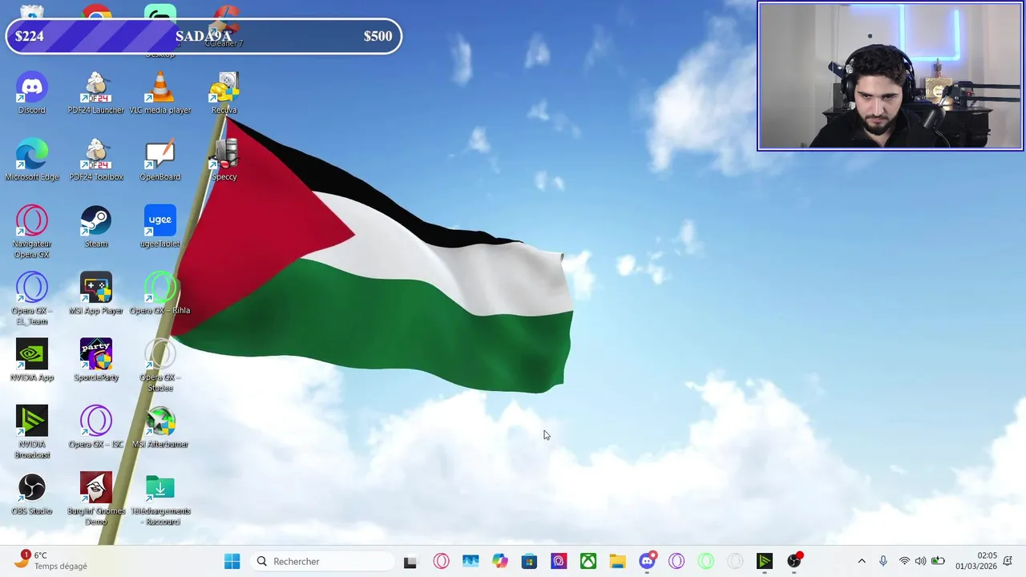
Task: Open the Wi-Fi network tray icon
Action: [x=904, y=561]
